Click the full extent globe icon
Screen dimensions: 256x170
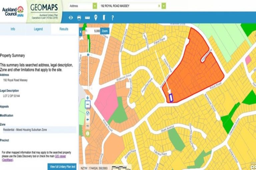(88, 113)
